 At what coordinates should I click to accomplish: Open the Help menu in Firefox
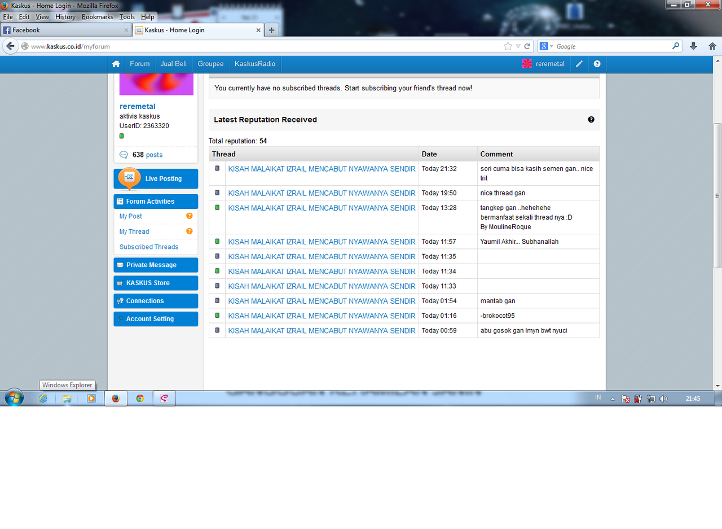pos(148,17)
